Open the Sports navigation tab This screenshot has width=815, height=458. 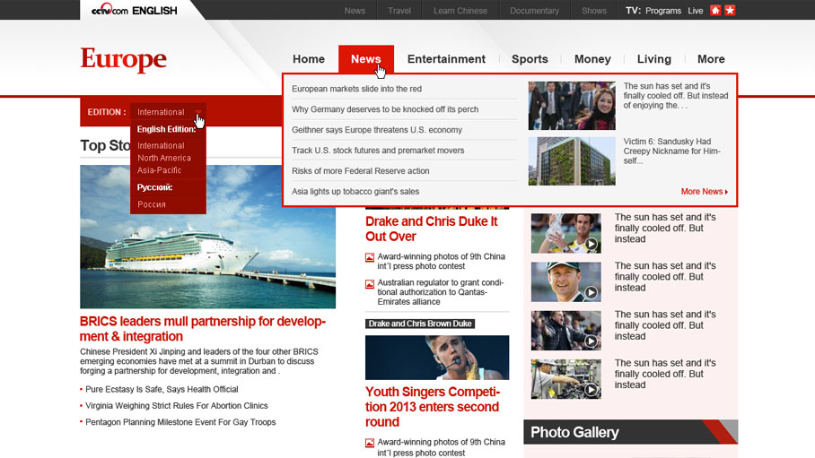tap(530, 59)
